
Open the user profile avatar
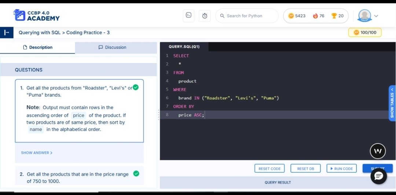coord(364,16)
